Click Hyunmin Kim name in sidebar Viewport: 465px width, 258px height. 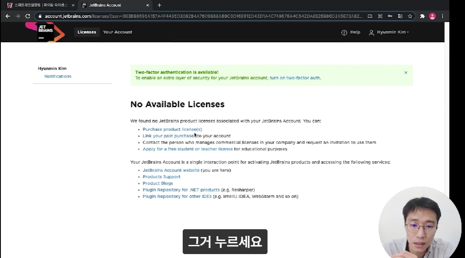pos(52,69)
